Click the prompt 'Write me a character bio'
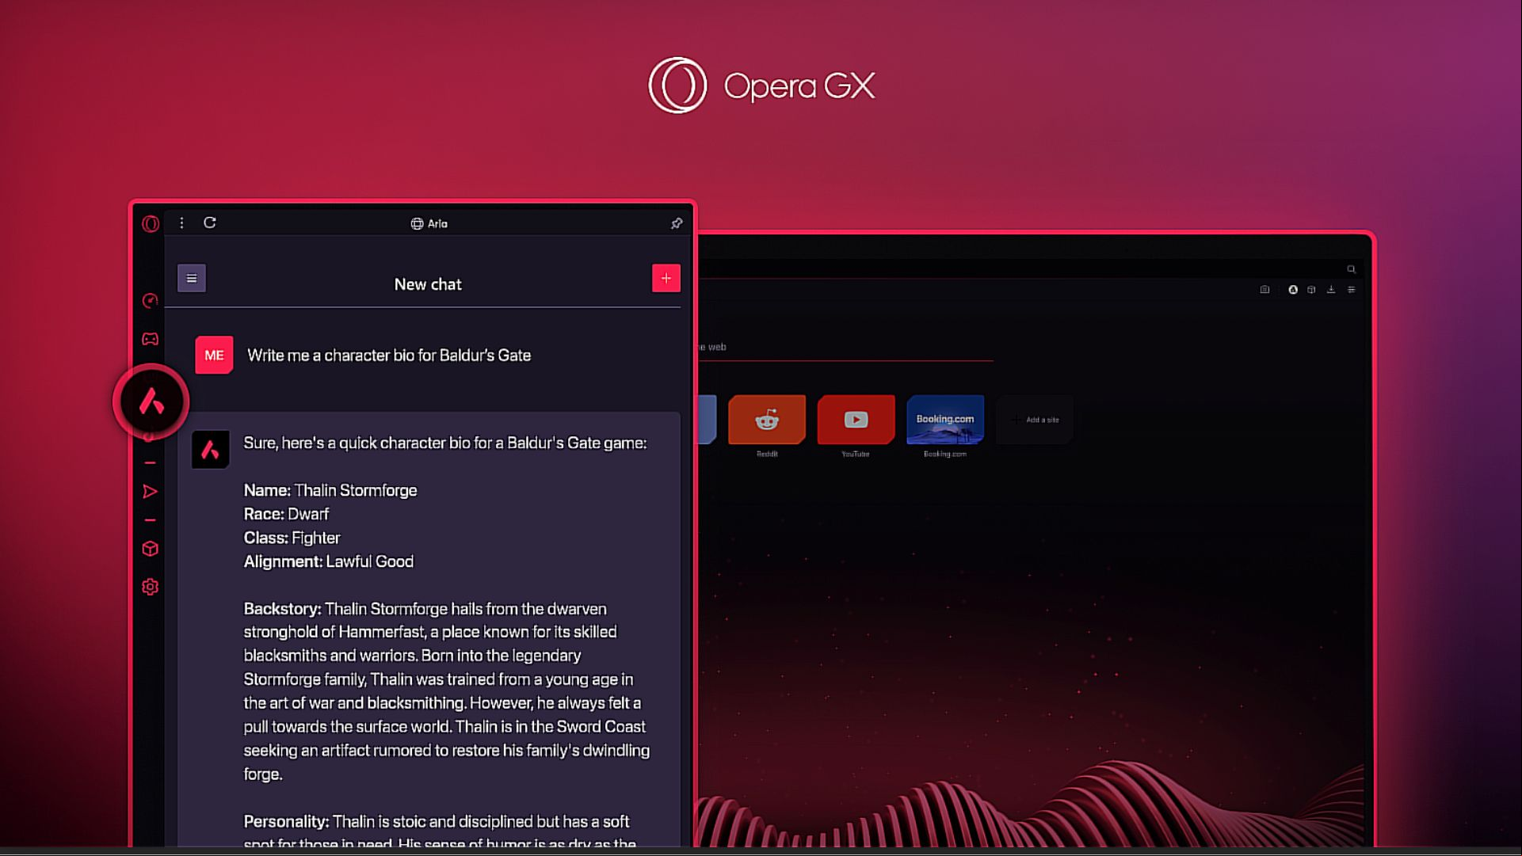Viewport: 1522px width, 856px height. click(389, 356)
